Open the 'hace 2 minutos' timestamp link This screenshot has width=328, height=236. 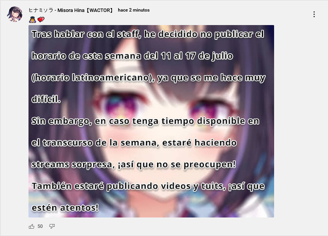point(134,10)
